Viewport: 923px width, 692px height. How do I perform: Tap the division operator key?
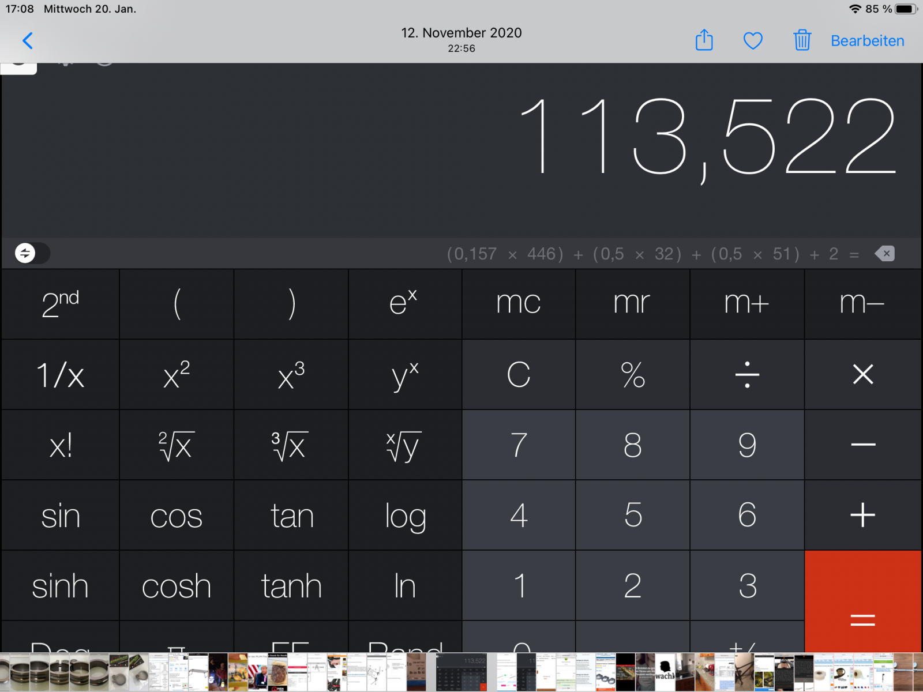747,375
